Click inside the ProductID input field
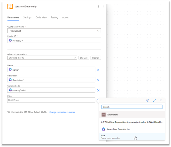Screen dimensions: 171x147 (x=54, y=40)
